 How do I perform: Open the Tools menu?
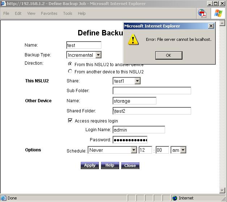click(x=68, y=13)
